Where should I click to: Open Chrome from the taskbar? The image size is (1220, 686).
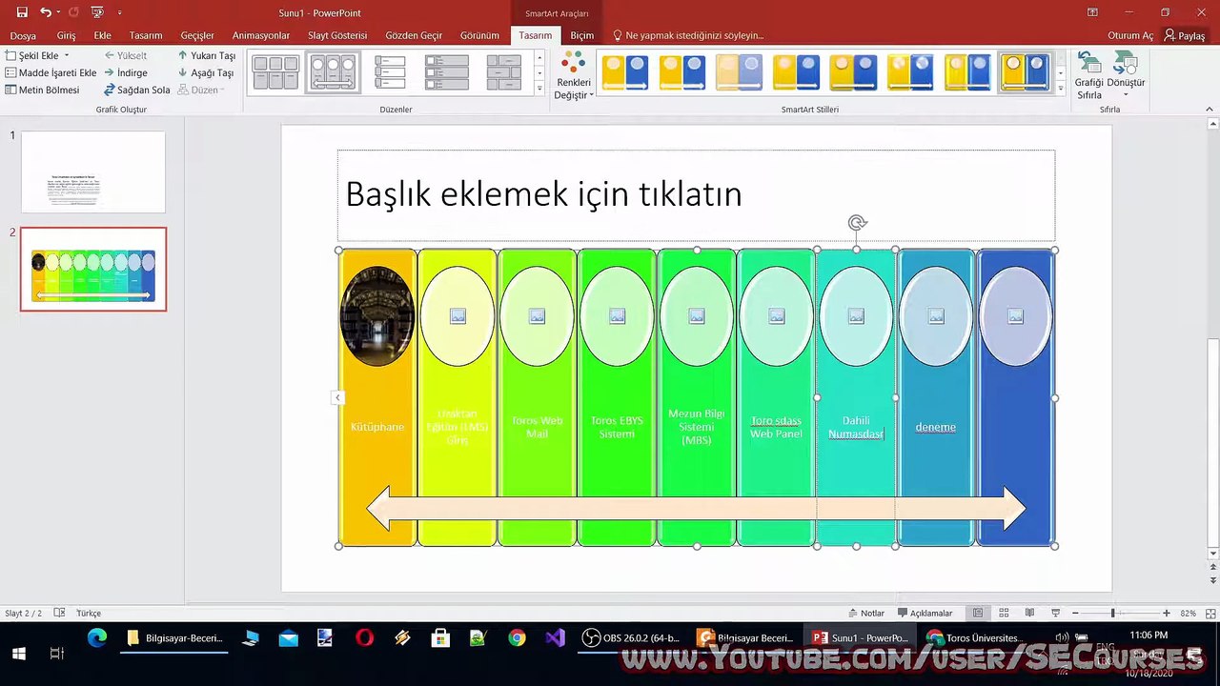[x=517, y=638]
